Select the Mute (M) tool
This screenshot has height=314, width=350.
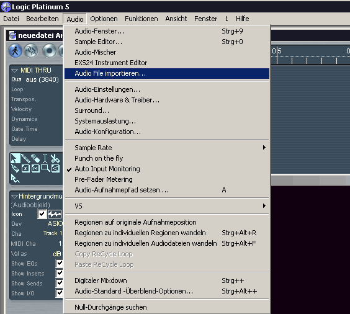[35, 169]
